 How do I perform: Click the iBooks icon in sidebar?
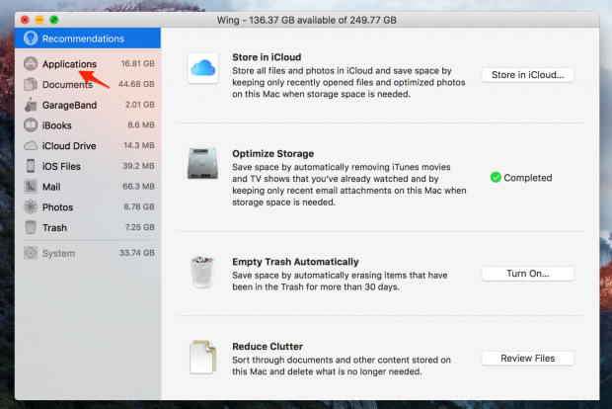click(x=31, y=125)
